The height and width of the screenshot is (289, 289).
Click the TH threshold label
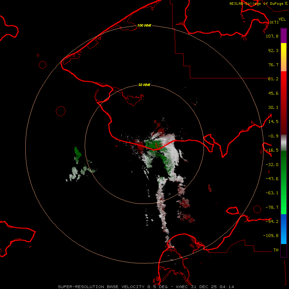point(276,250)
